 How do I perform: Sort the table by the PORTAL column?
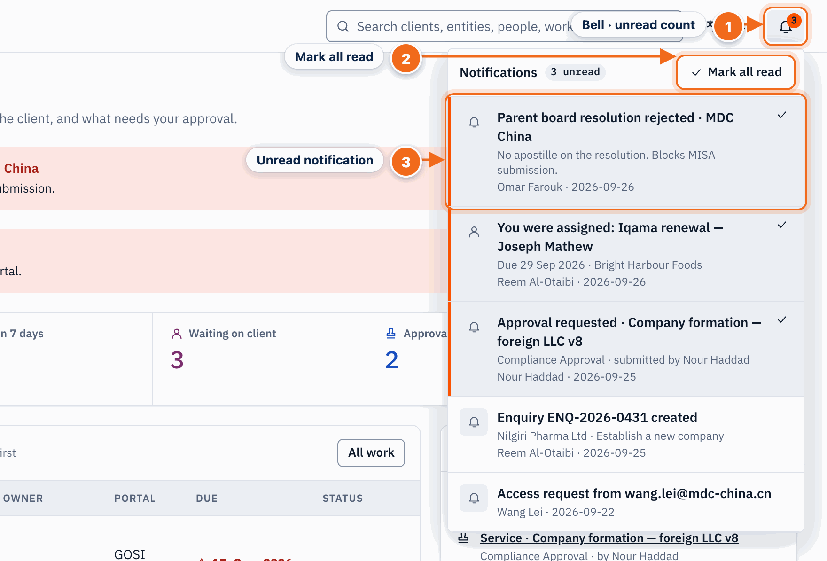[x=135, y=499]
